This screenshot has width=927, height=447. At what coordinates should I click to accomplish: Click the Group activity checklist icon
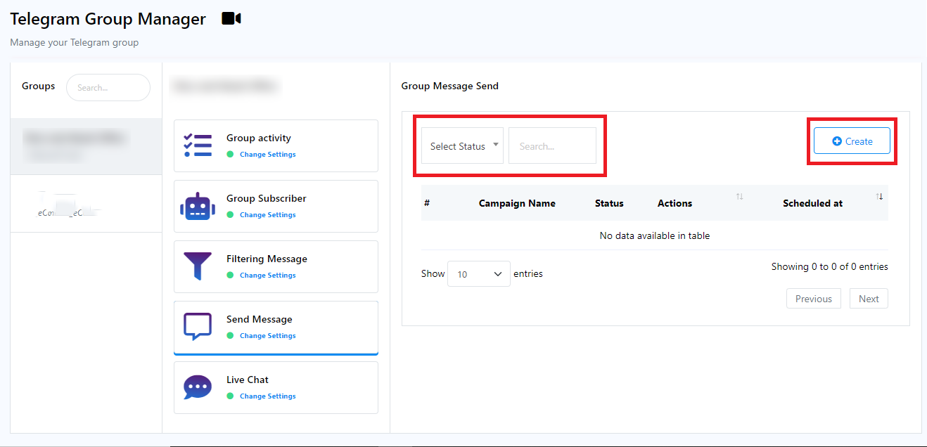coord(198,145)
